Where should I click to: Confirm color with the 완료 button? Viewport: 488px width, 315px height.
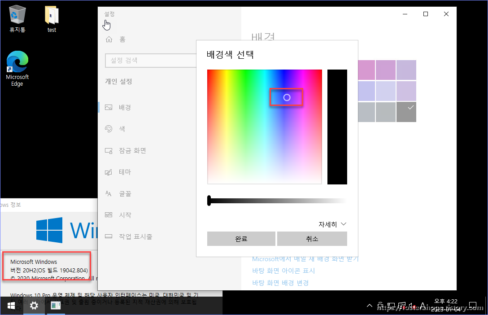point(241,239)
